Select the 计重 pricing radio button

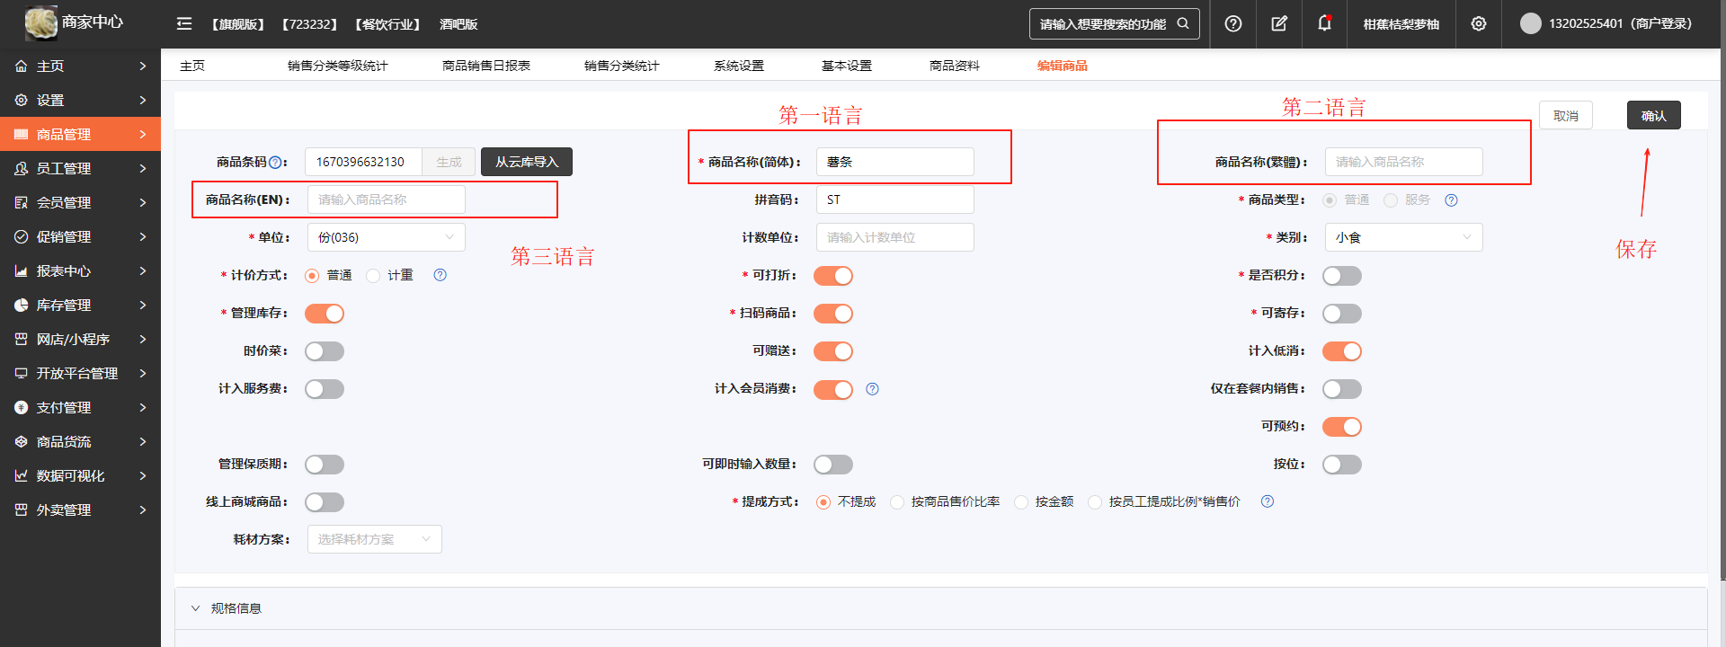pos(373,276)
